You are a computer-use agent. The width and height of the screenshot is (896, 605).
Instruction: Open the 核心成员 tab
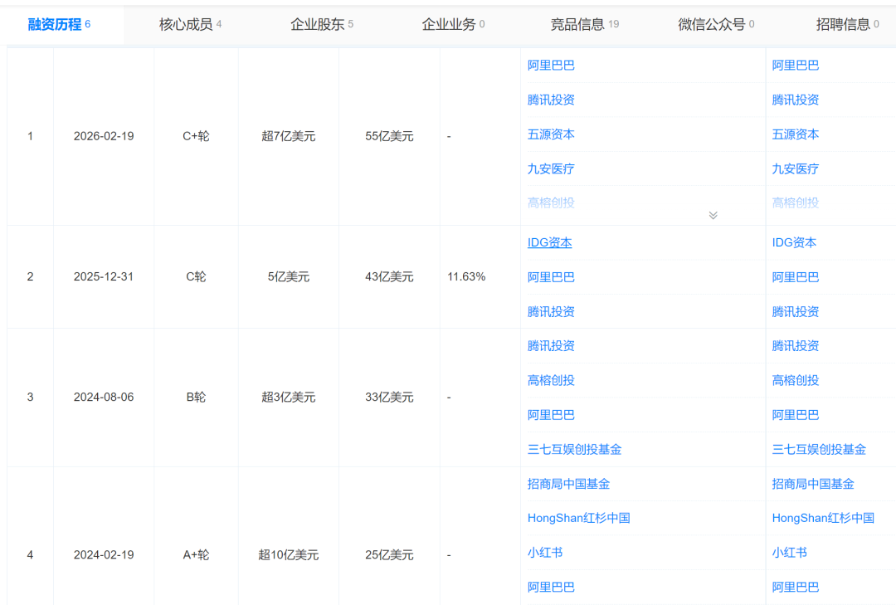click(186, 25)
